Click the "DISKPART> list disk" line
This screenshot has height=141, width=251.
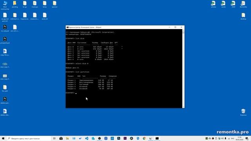75,38
